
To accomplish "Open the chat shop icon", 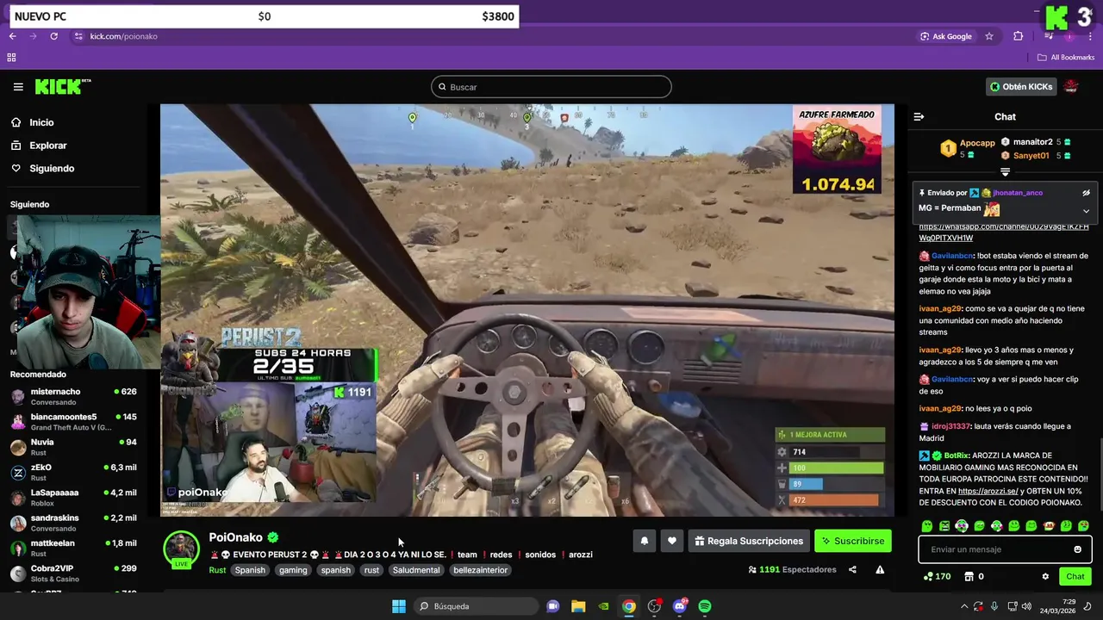I will click(969, 577).
